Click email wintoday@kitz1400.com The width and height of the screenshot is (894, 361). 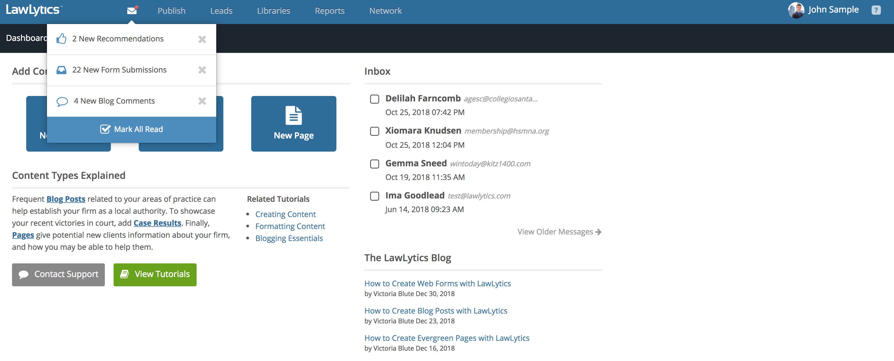coord(490,164)
